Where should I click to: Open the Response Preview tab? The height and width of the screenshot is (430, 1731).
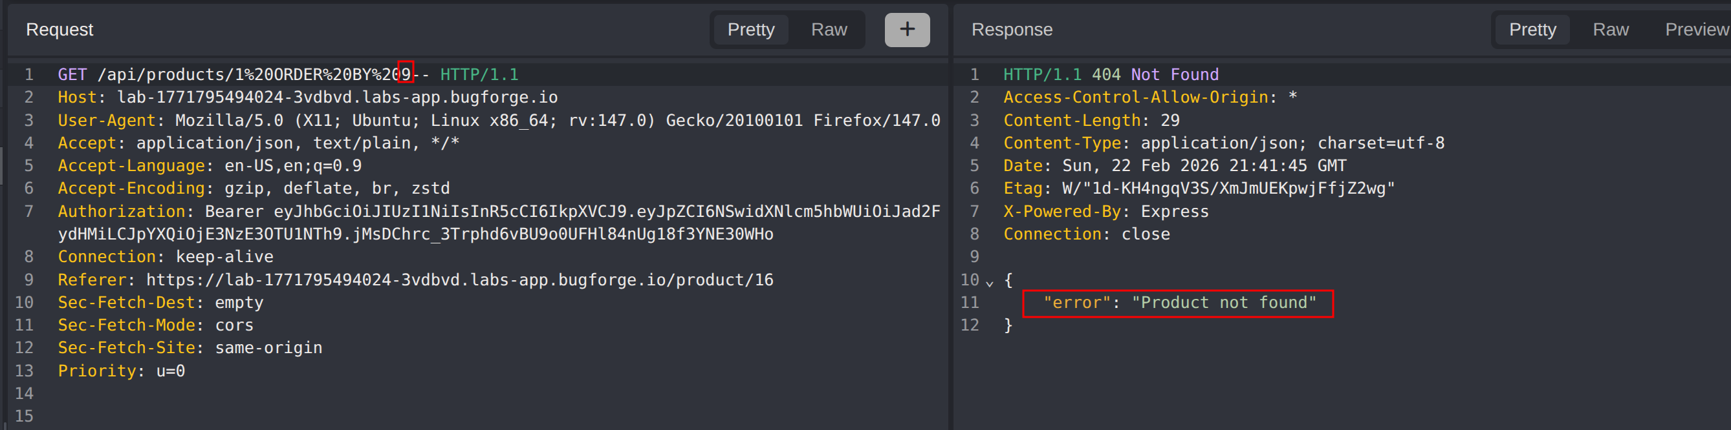pyautogui.click(x=1695, y=30)
